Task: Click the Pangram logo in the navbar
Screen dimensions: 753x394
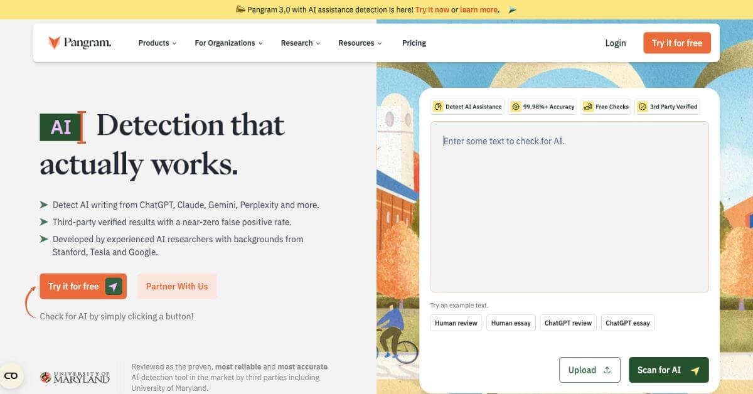Action: 78,42
